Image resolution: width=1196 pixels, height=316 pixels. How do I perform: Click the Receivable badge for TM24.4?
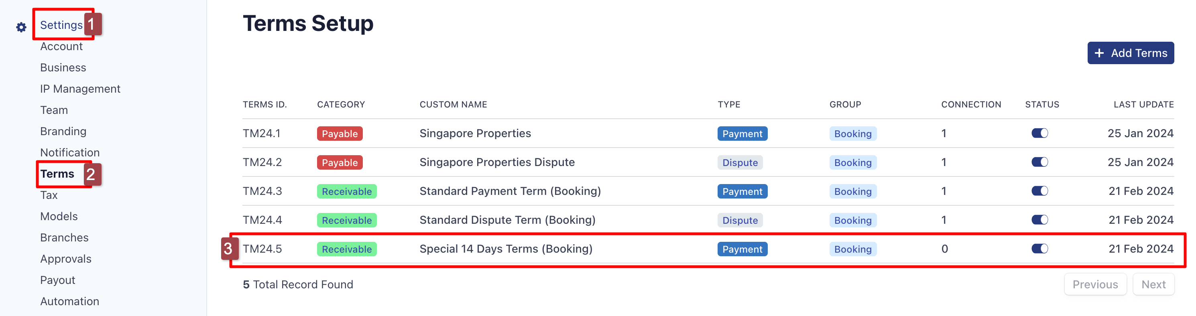click(346, 220)
